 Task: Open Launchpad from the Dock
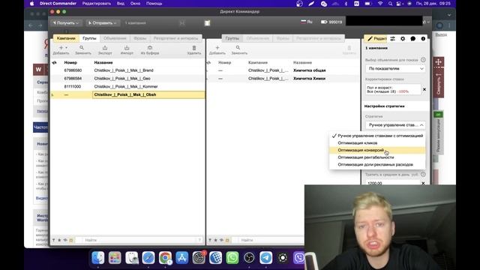pos(115,258)
